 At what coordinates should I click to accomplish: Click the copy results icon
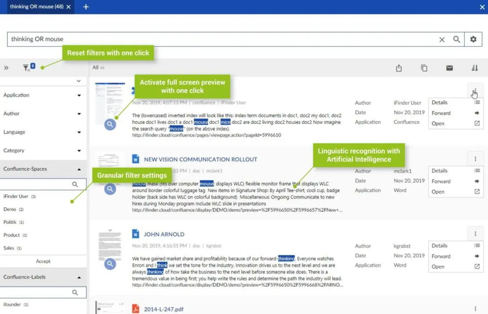pos(424,68)
